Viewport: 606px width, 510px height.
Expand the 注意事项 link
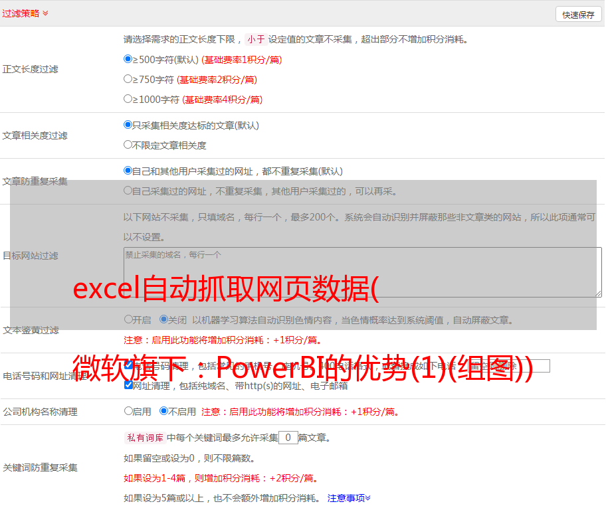pyautogui.click(x=349, y=498)
